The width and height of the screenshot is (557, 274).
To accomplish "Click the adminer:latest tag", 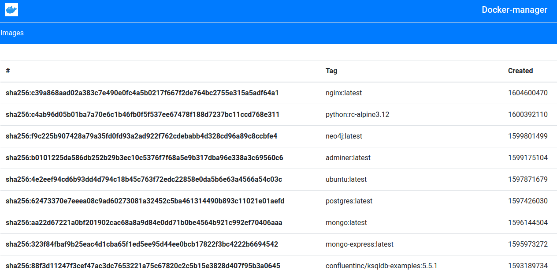I will (348, 158).
